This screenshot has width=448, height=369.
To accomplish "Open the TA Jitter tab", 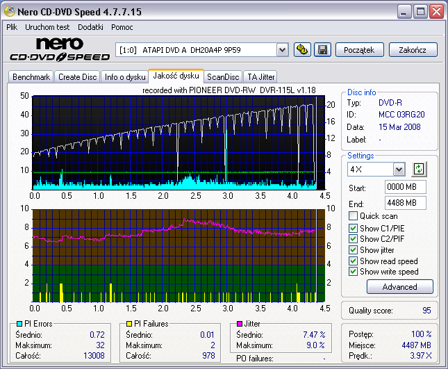I will click(261, 77).
